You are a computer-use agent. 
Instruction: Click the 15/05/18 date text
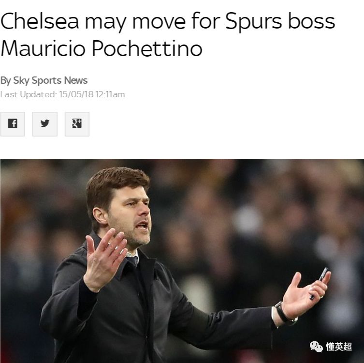(x=76, y=94)
